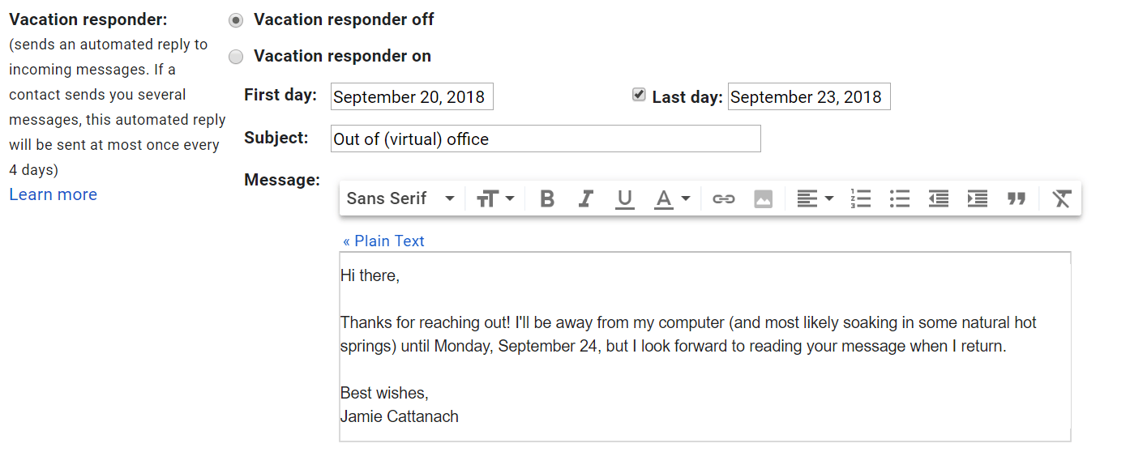Switch to Plain Text mode

383,241
